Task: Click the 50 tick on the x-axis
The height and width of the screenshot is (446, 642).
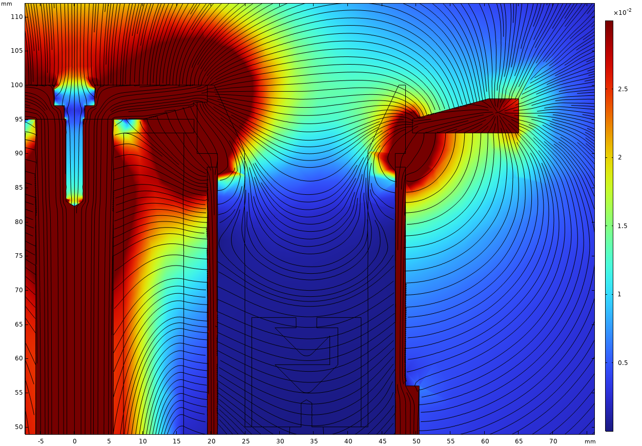Action: click(417, 441)
